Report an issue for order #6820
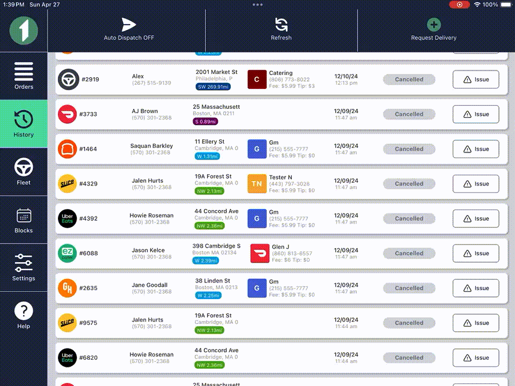The width and height of the screenshot is (515, 386). 476,358
